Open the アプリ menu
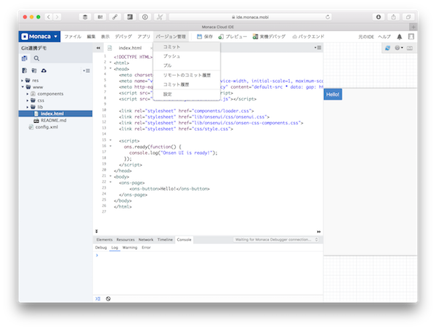436x329 pixels. (144, 36)
